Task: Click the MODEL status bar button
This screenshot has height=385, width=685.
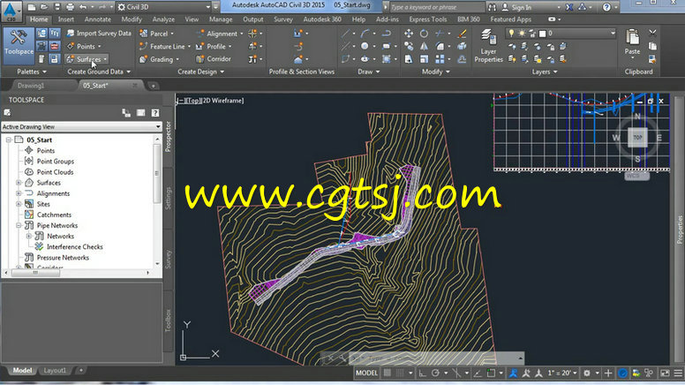Action: 366,373
